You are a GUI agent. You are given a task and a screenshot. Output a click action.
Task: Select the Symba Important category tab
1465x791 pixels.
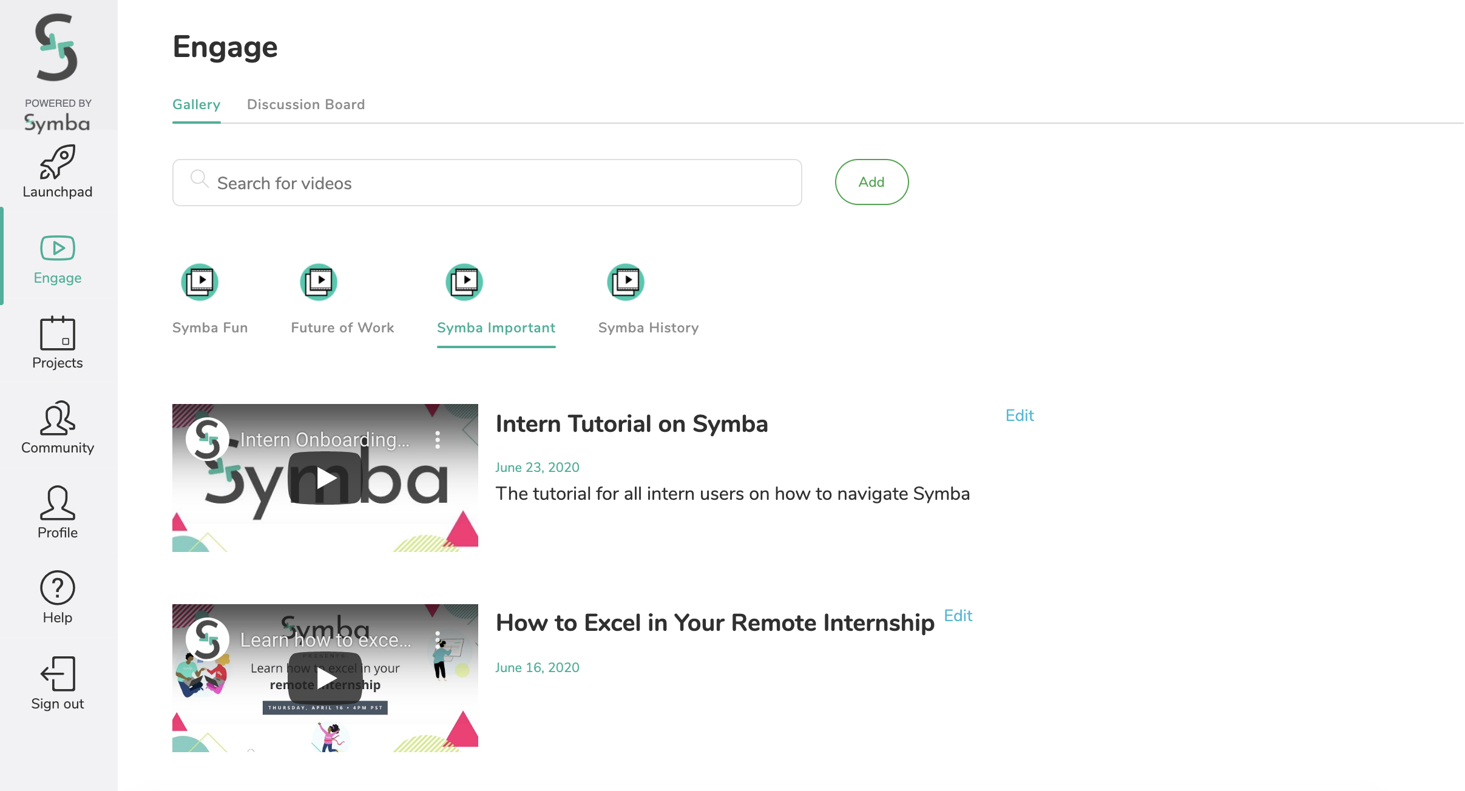[496, 328]
